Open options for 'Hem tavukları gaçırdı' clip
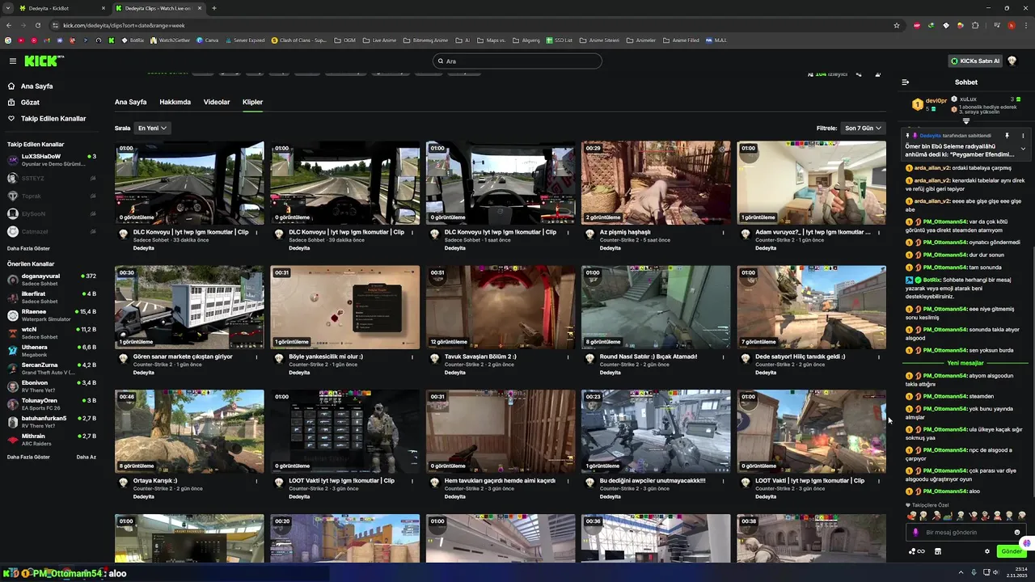Image resolution: width=1035 pixels, height=582 pixels. tap(568, 481)
